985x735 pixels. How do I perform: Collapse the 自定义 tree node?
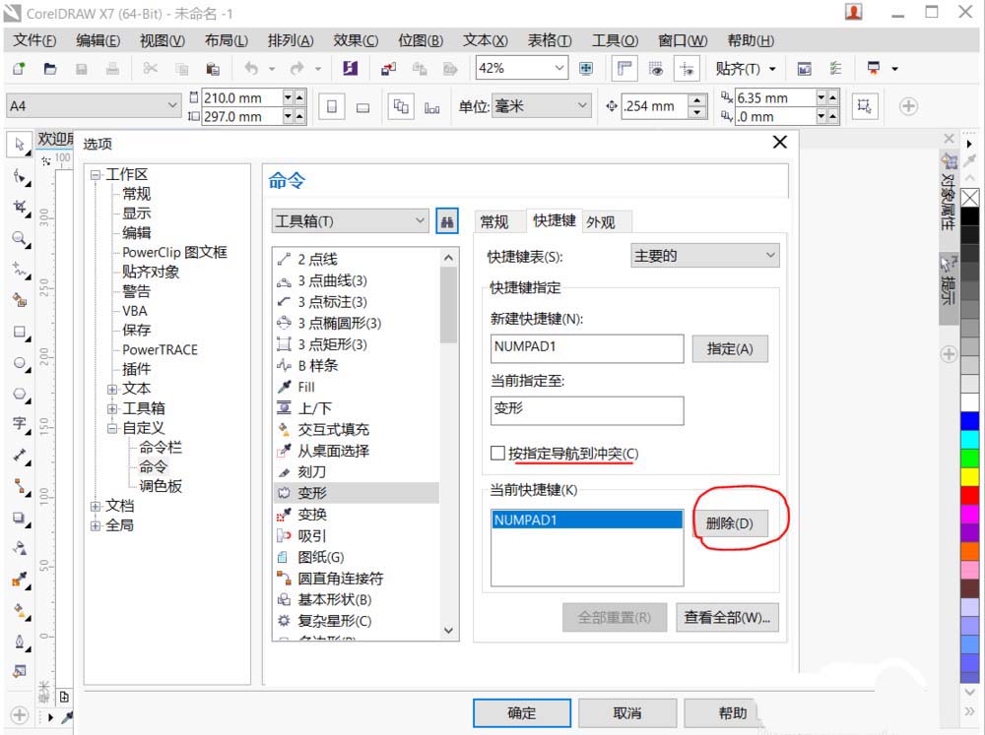tap(112, 428)
